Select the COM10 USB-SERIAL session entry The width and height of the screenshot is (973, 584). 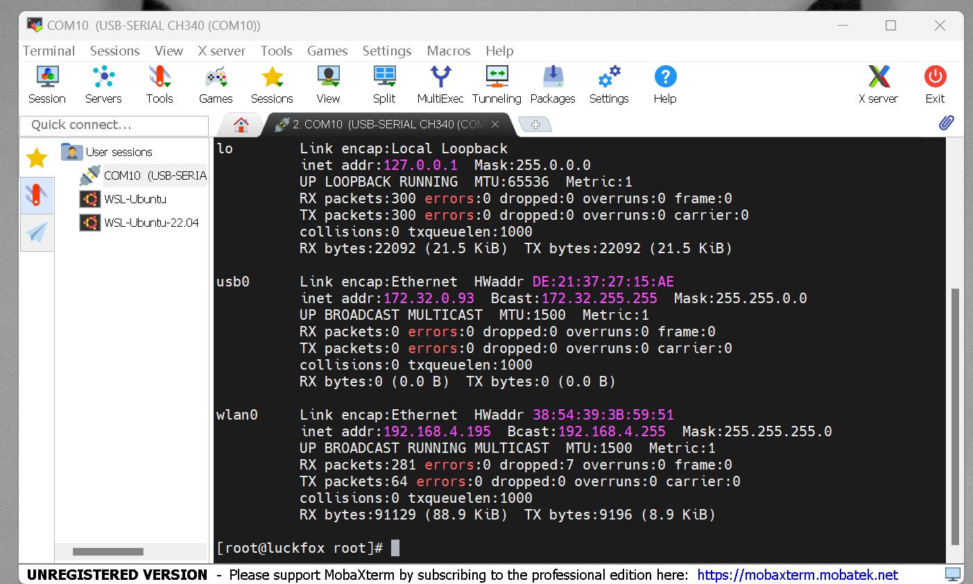[144, 175]
